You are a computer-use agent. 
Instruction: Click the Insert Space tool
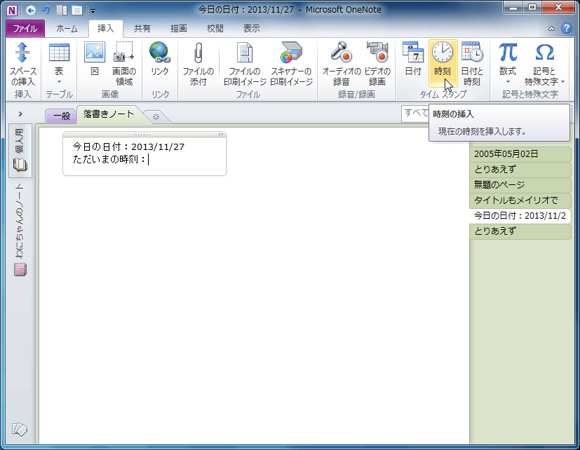coord(22,64)
